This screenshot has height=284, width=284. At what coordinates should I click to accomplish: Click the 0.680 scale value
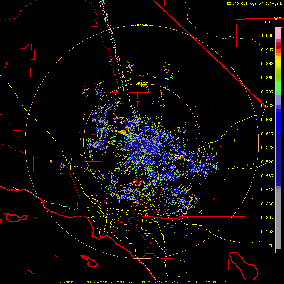click(x=267, y=120)
